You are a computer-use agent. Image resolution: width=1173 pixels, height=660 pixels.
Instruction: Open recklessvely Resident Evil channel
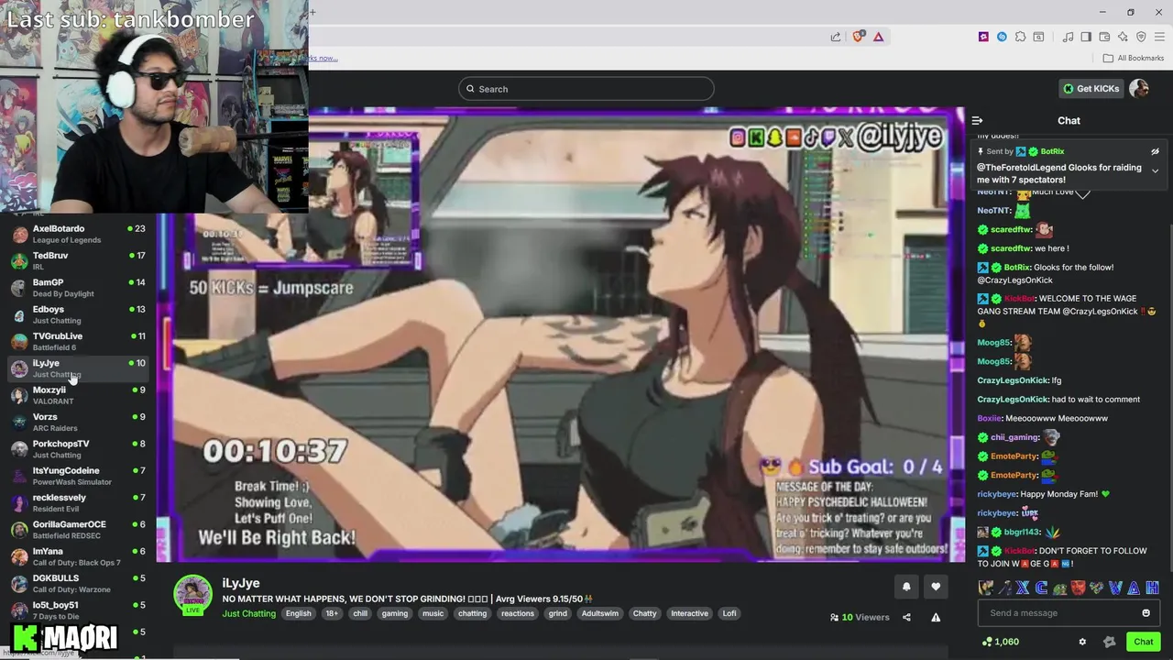point(78,502)
